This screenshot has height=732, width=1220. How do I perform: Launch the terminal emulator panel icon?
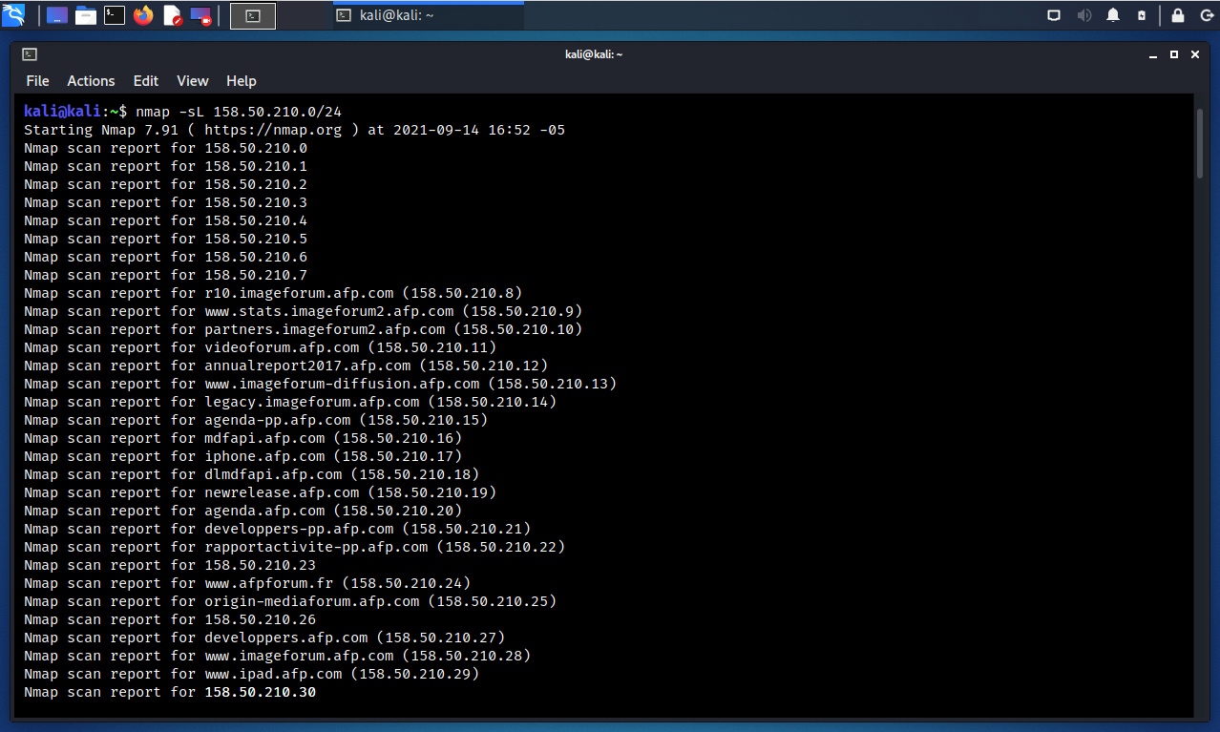click(115, 15)
